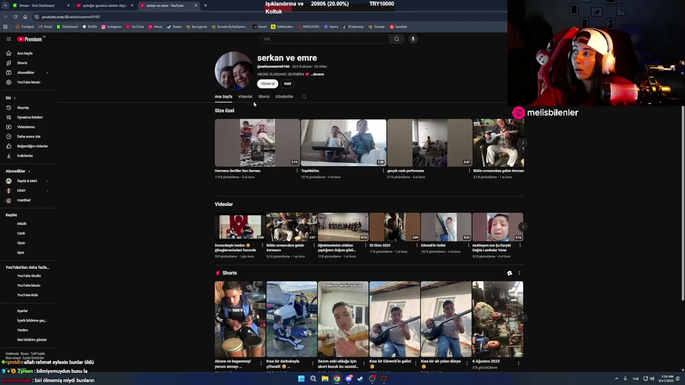Open Steam from the taskbar
Screen dimensions: 685x385
tap(360, 379)
